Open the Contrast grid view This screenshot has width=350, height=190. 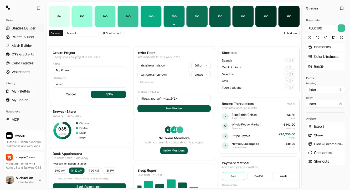pos(112,33)
